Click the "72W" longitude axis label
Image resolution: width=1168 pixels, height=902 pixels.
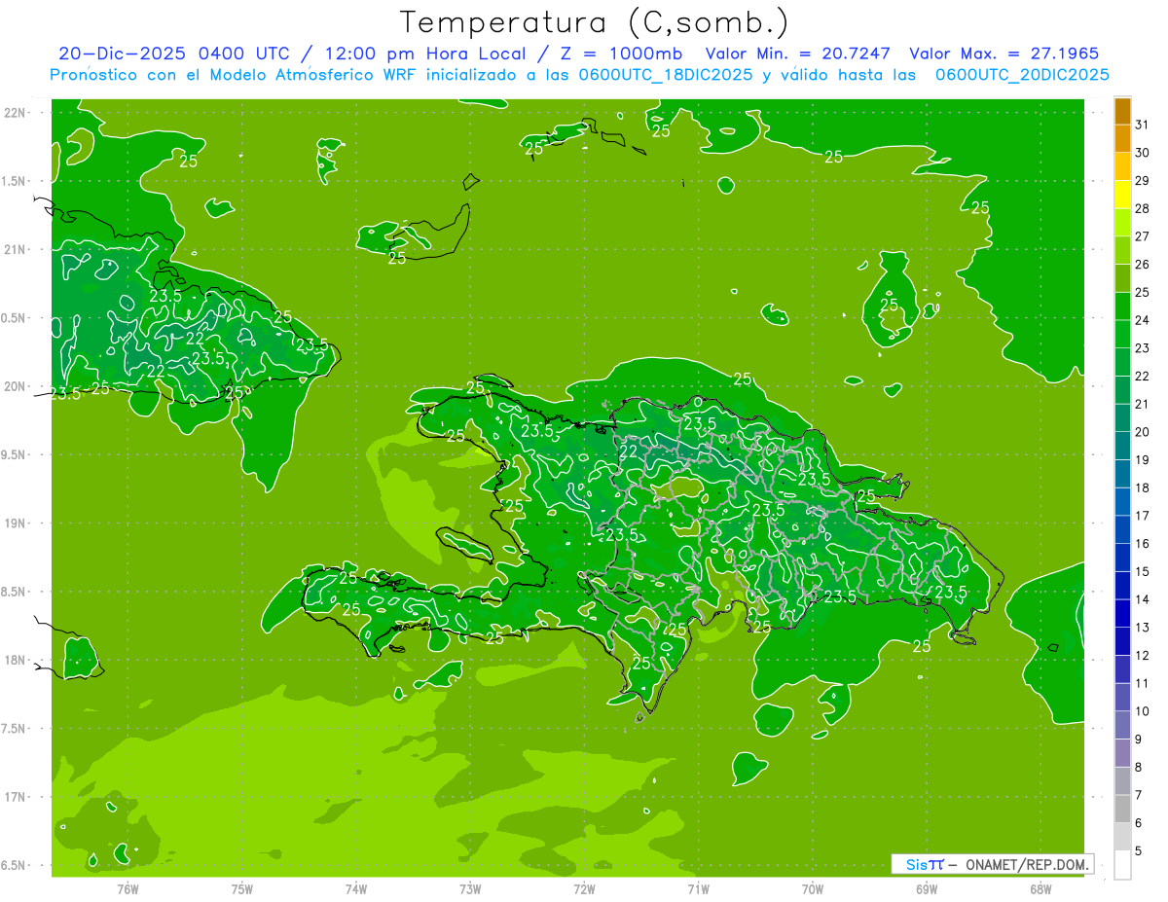point(584,888)
